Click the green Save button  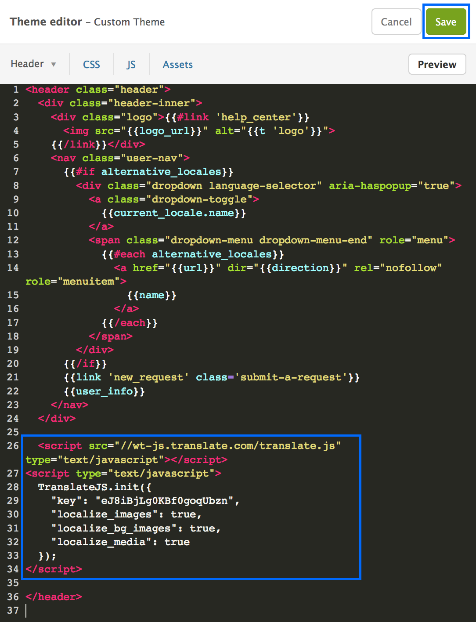pyautogui.click(x=446, y=22)
